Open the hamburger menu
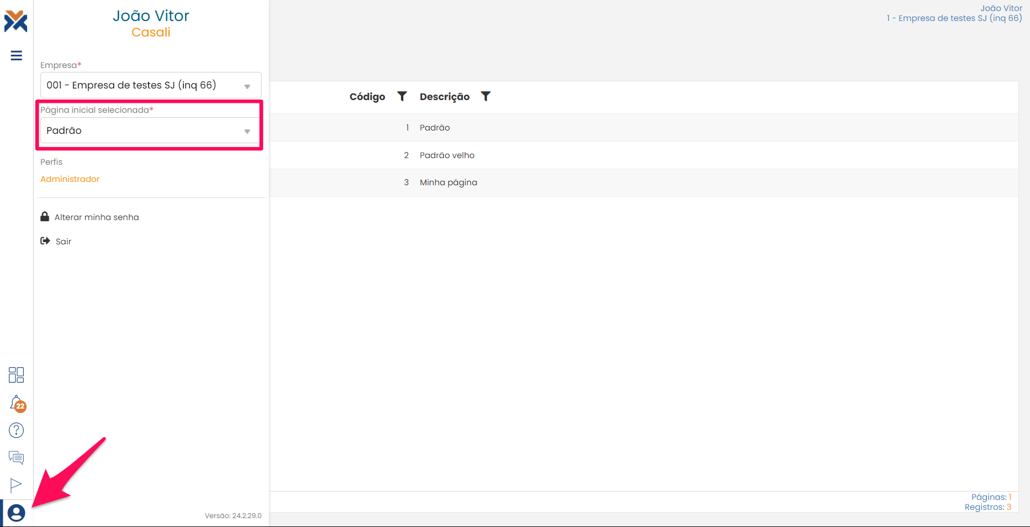 [x=17, y=55]
